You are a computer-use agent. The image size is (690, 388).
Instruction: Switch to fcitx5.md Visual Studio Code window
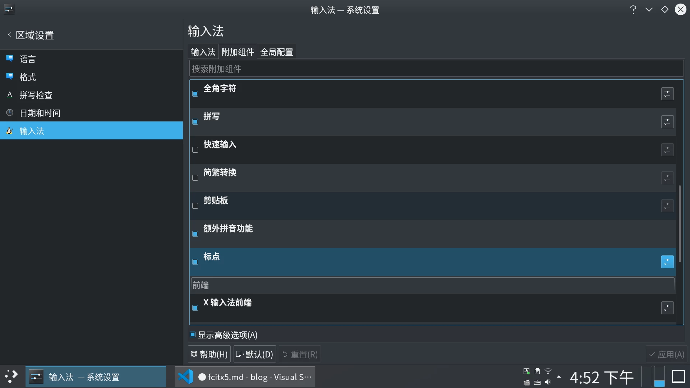(245, 377)
